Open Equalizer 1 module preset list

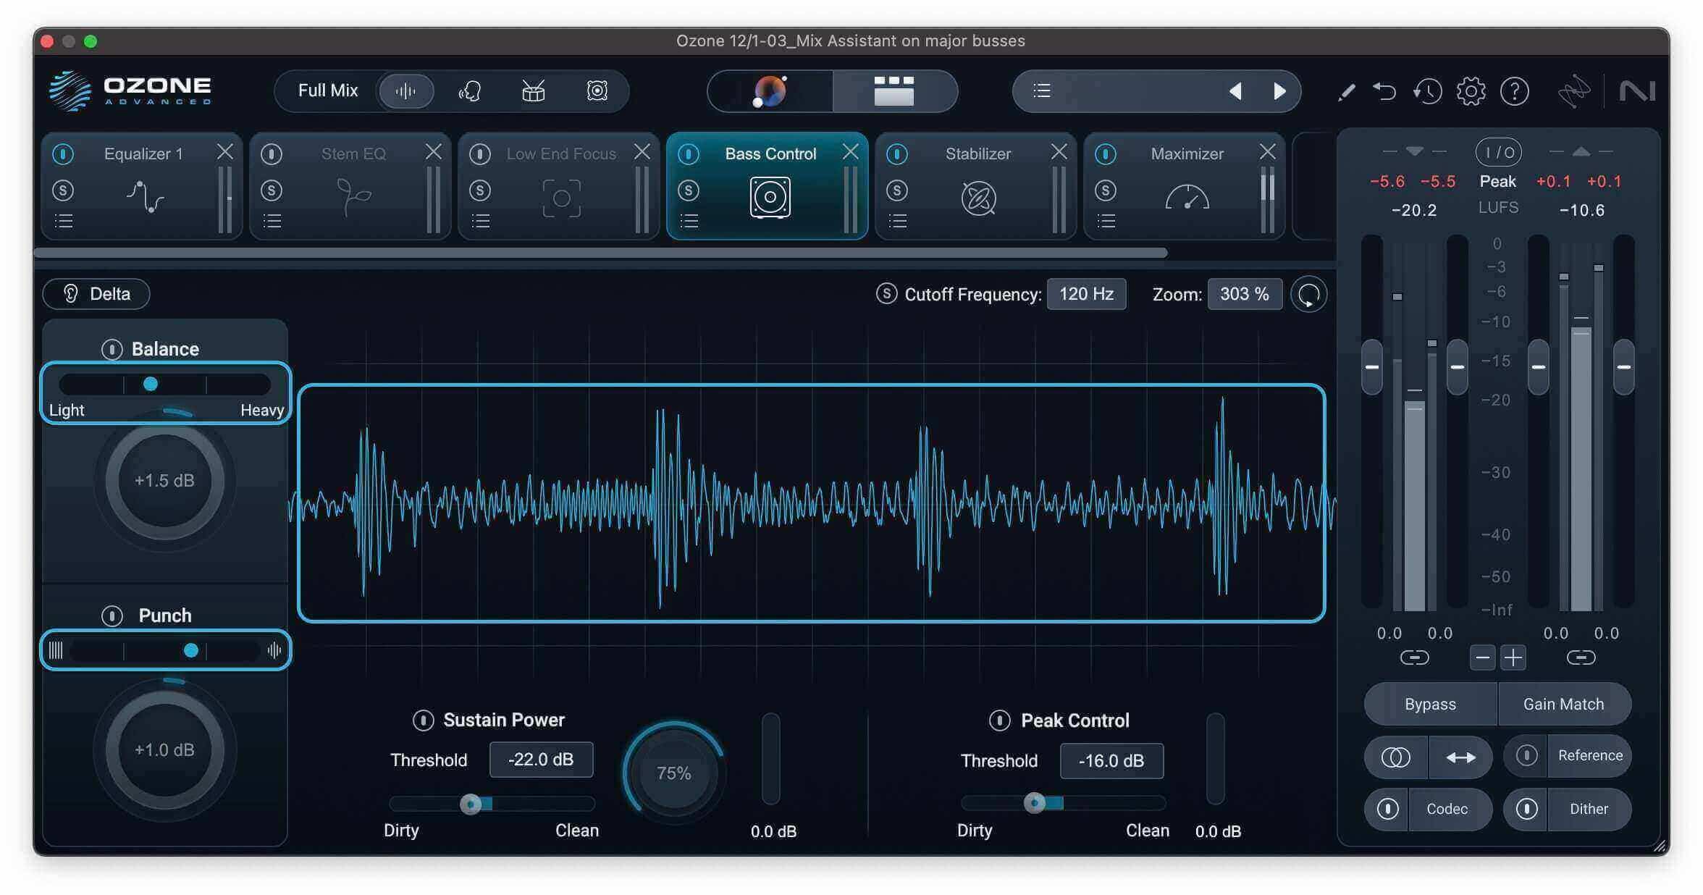64,221
